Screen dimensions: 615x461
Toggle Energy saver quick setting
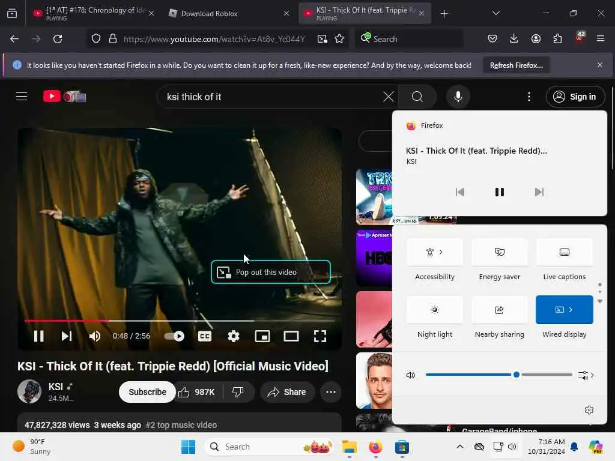499,252
